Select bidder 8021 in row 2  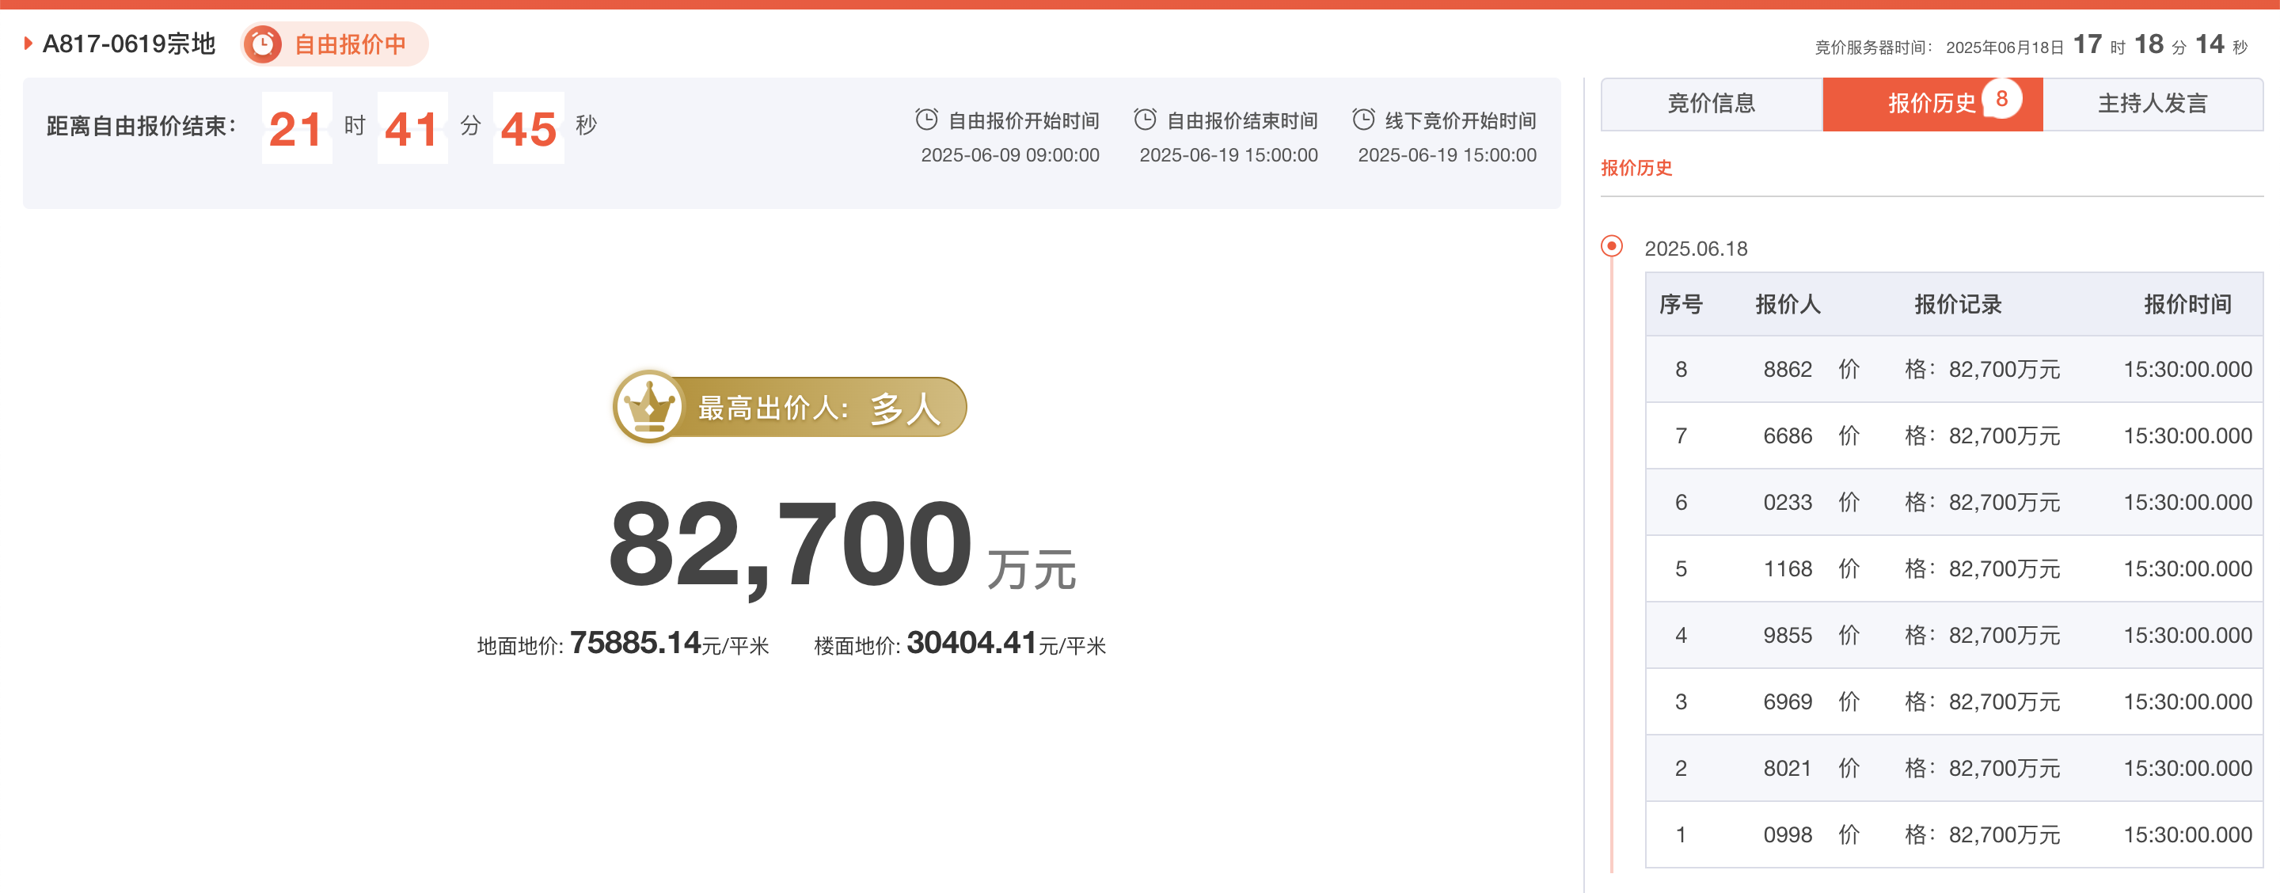1787,768
